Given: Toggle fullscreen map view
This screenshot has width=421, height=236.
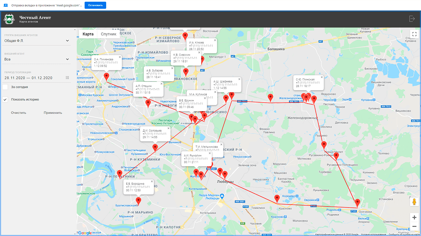Looking at the screenshot, I should pos(414,34).
